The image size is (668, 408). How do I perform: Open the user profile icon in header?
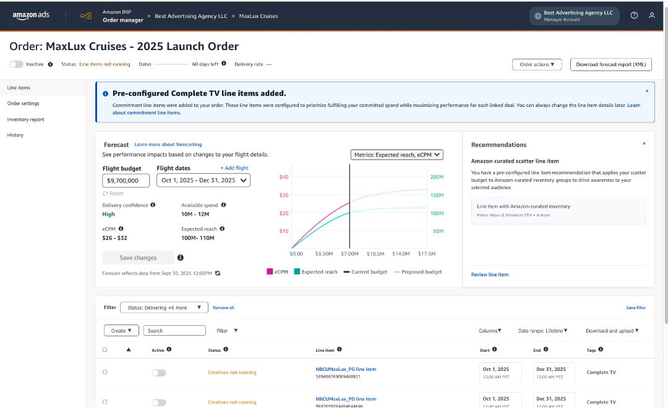(652, 15)
